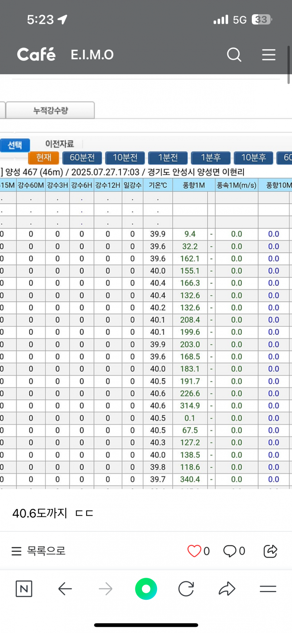
Task: Choose the 1분전 button
Action: [168, 158]
